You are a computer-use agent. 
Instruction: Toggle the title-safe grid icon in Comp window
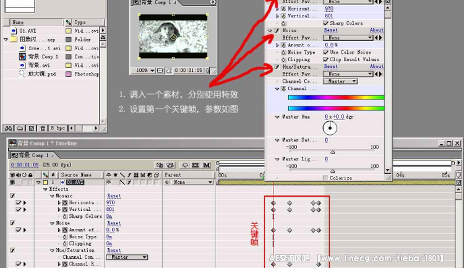click(160, 71)
